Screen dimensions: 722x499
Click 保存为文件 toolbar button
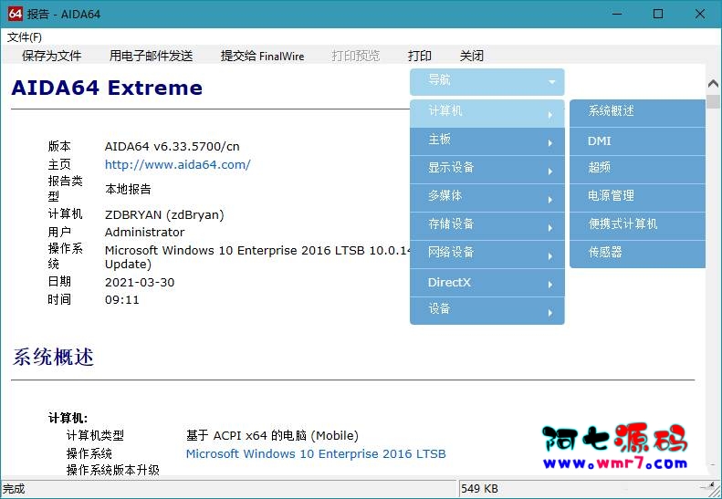pos(51,56)
